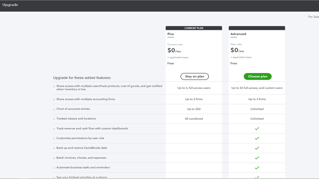
Task: Expand Automate business tasks and reminders details
Action: (54, 168)
